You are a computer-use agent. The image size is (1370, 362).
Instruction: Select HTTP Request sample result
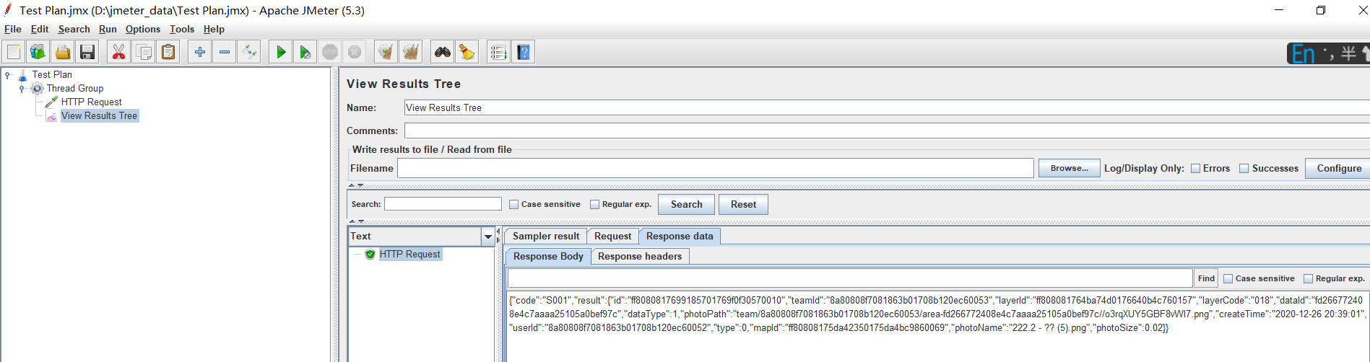coord(409,255)
